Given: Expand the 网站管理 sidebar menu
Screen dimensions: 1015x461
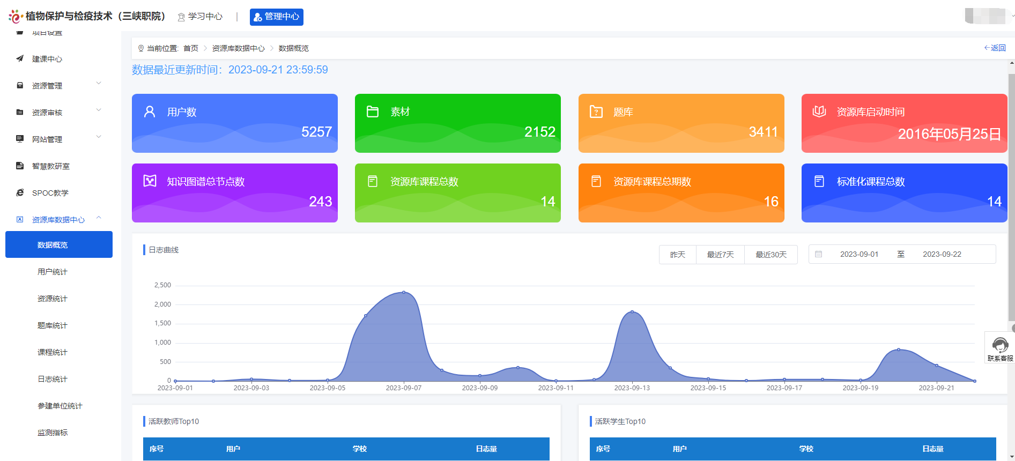Looking at the screenshot, I should click(x=99, y=137).
